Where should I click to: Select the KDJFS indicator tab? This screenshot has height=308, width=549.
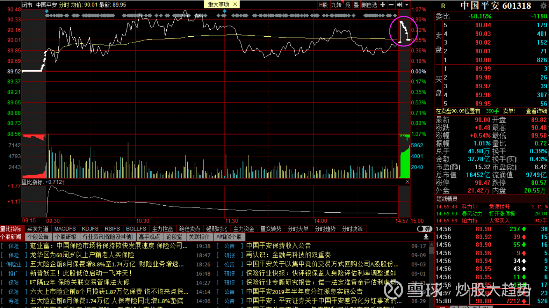coord(90,229)
